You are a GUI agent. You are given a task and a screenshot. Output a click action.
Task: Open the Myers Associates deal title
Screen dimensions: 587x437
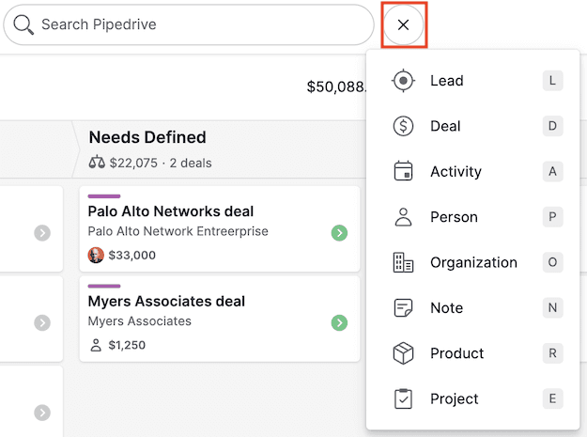[166, 302]
